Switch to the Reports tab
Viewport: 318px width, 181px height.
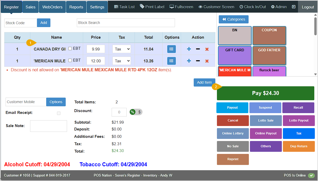pos(76,7)
